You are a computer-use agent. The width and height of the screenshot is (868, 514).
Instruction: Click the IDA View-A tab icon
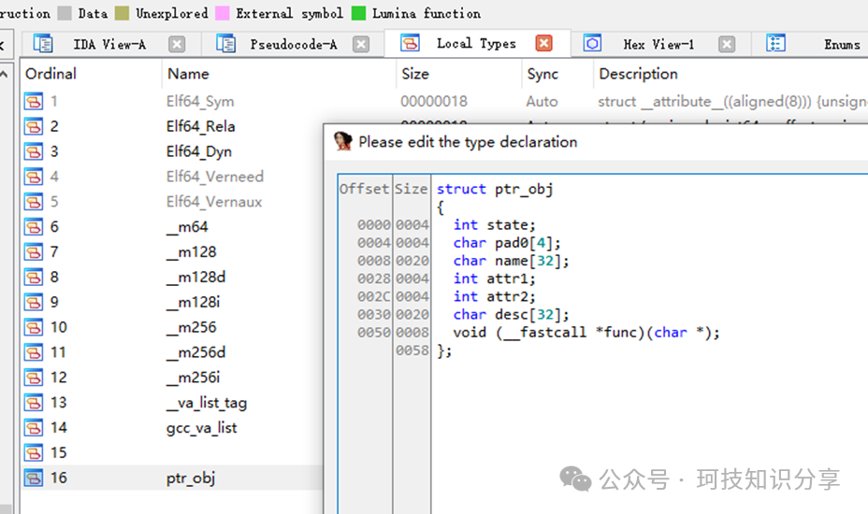click(x=43, y=44)
